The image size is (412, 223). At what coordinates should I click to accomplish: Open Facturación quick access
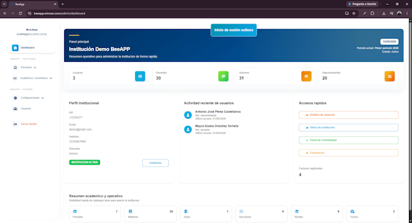(x=348, y=153)
